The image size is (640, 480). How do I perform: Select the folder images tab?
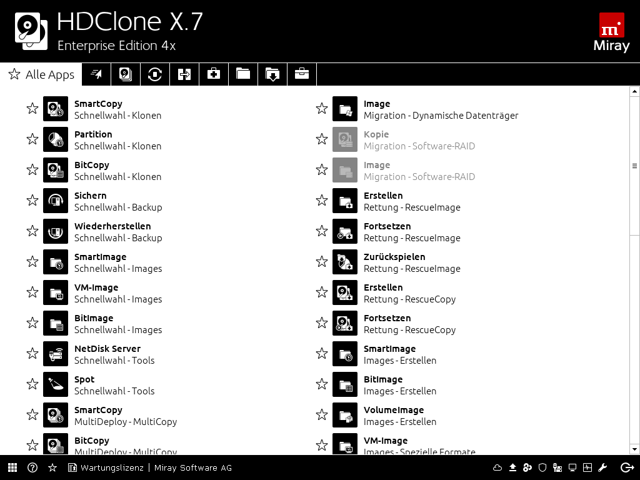click(x=243, y=74)
